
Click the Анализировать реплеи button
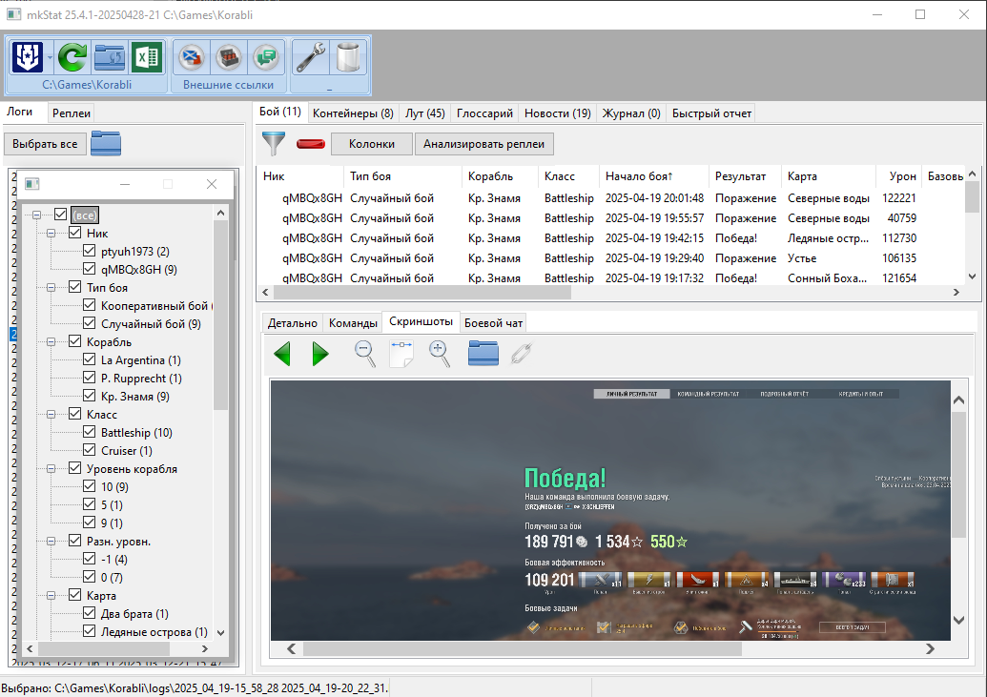click(484, 144)
